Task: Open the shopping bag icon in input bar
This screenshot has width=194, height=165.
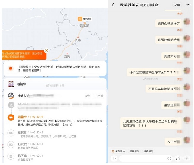Action: click(178, 158)
